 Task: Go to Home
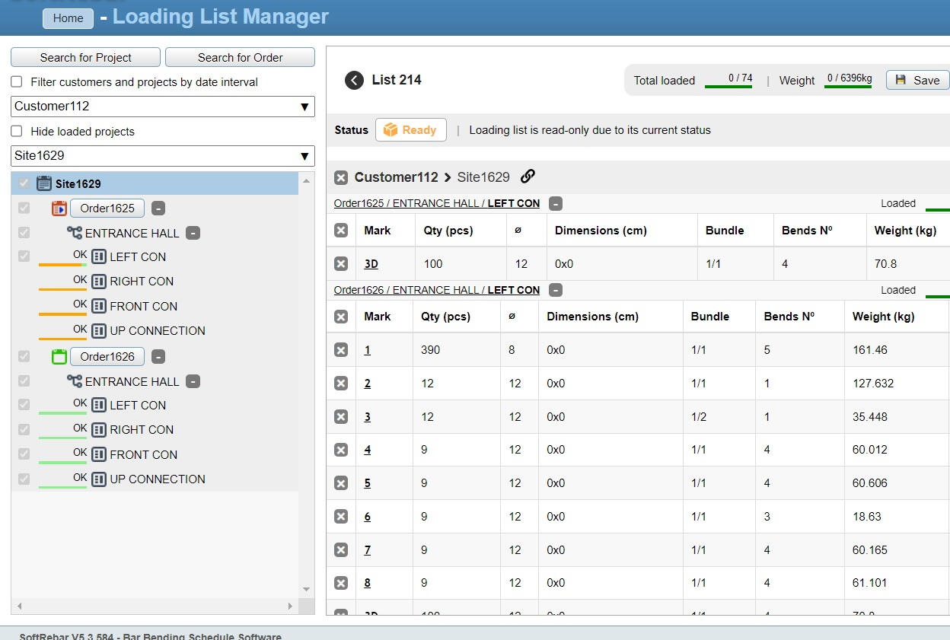pos(68,18)
